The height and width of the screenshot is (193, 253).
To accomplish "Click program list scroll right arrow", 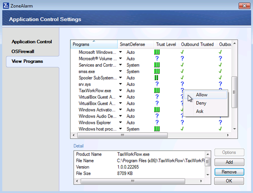I will tap(228, 135).
